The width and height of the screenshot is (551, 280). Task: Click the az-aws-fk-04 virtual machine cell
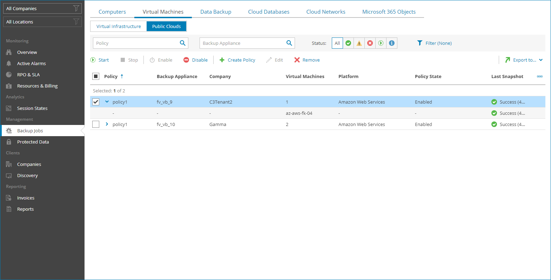(299, 113)
